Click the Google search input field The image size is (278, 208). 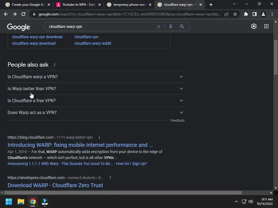click(101, 27)
